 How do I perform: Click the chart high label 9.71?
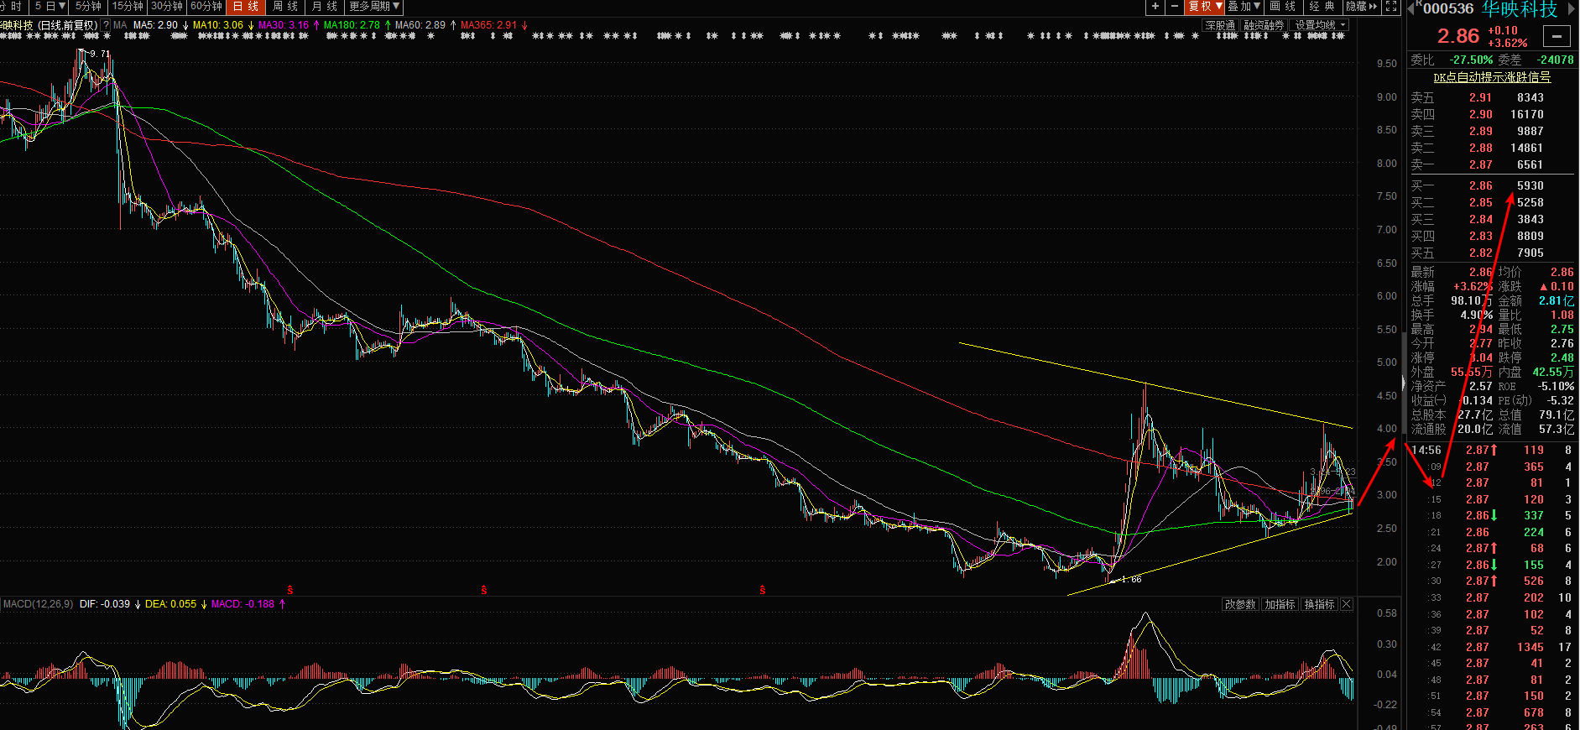click(x=100, y=54)
